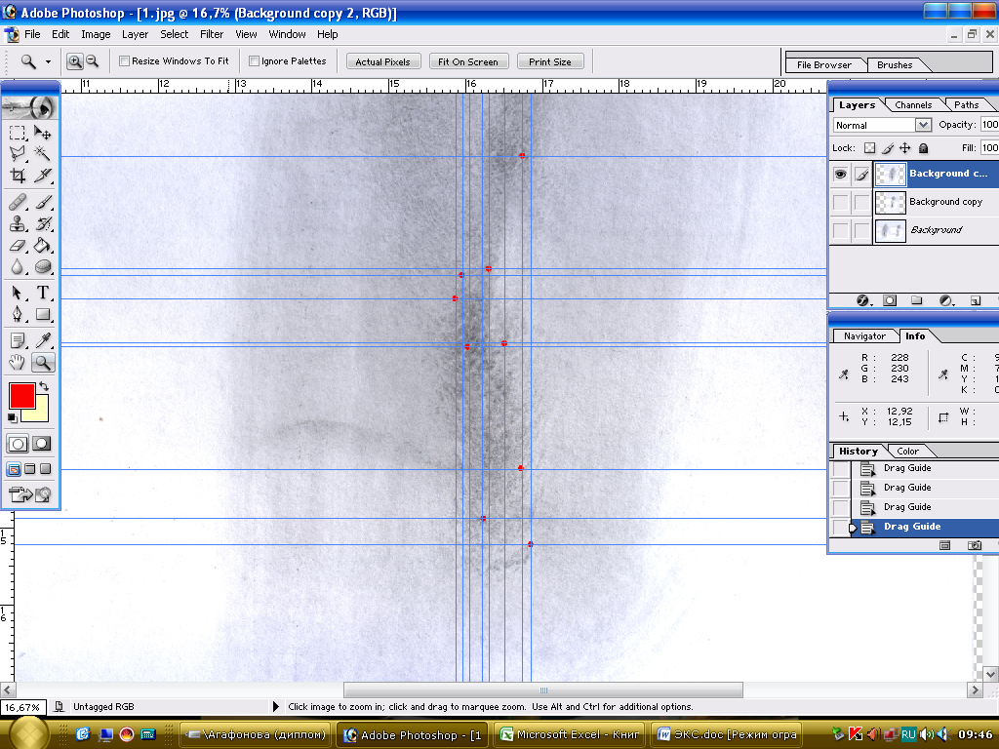Screen dimensions: 999x749
Task: Open the Zoom tool preset picker arrow
Action: [x=47, y=61]
